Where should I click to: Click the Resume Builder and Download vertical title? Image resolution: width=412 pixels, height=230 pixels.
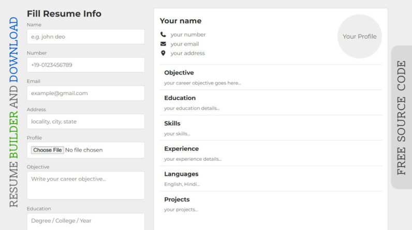tap(13, 112)
